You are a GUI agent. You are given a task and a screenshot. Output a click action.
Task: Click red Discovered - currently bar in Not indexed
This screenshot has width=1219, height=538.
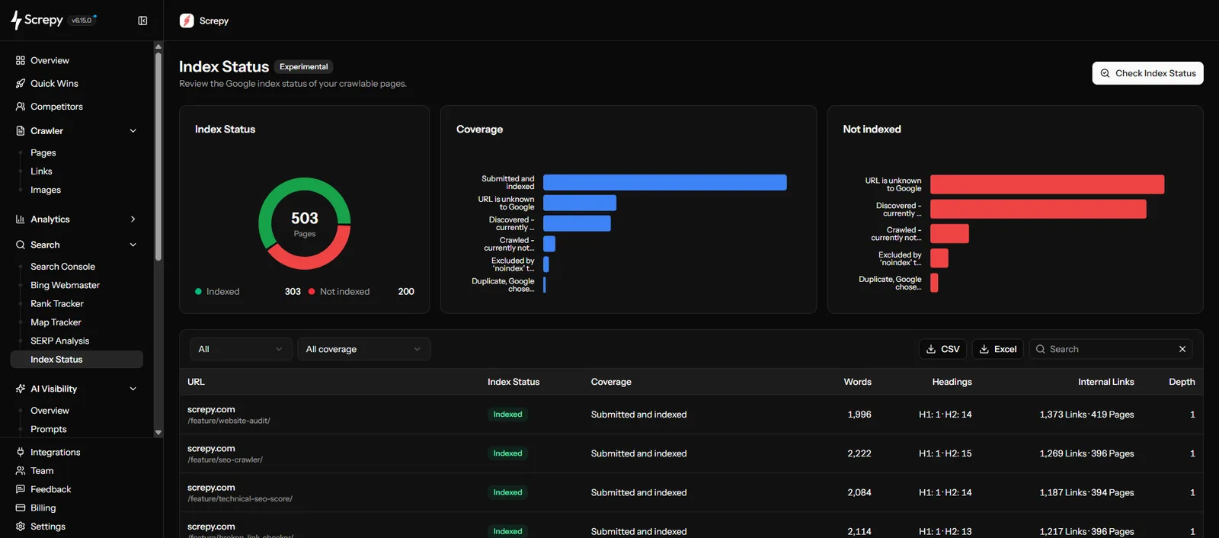[1038, 209]
